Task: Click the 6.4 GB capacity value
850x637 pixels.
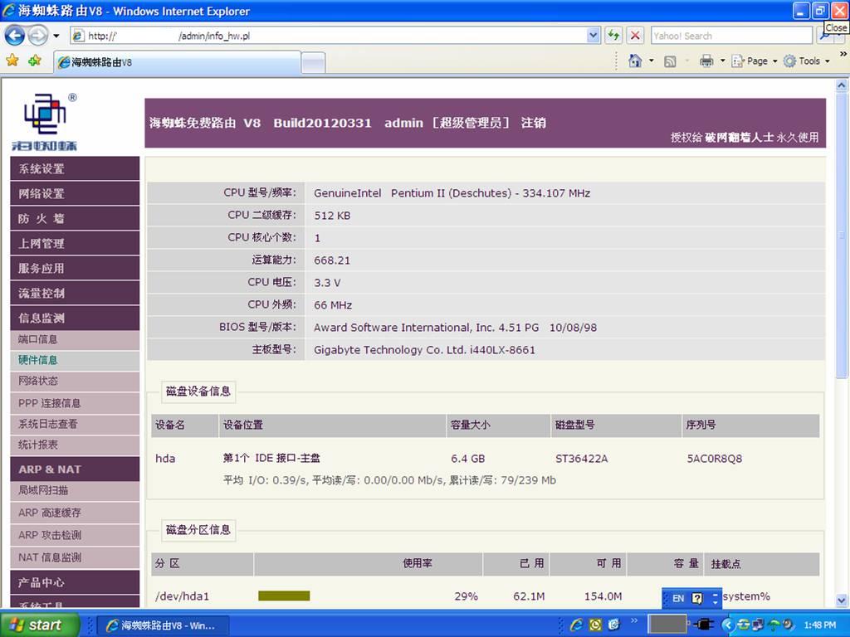Action: [x=468, y=459]
